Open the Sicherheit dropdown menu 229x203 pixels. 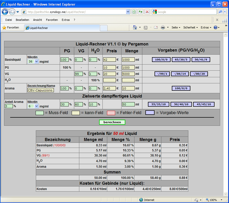click(190, 27)
